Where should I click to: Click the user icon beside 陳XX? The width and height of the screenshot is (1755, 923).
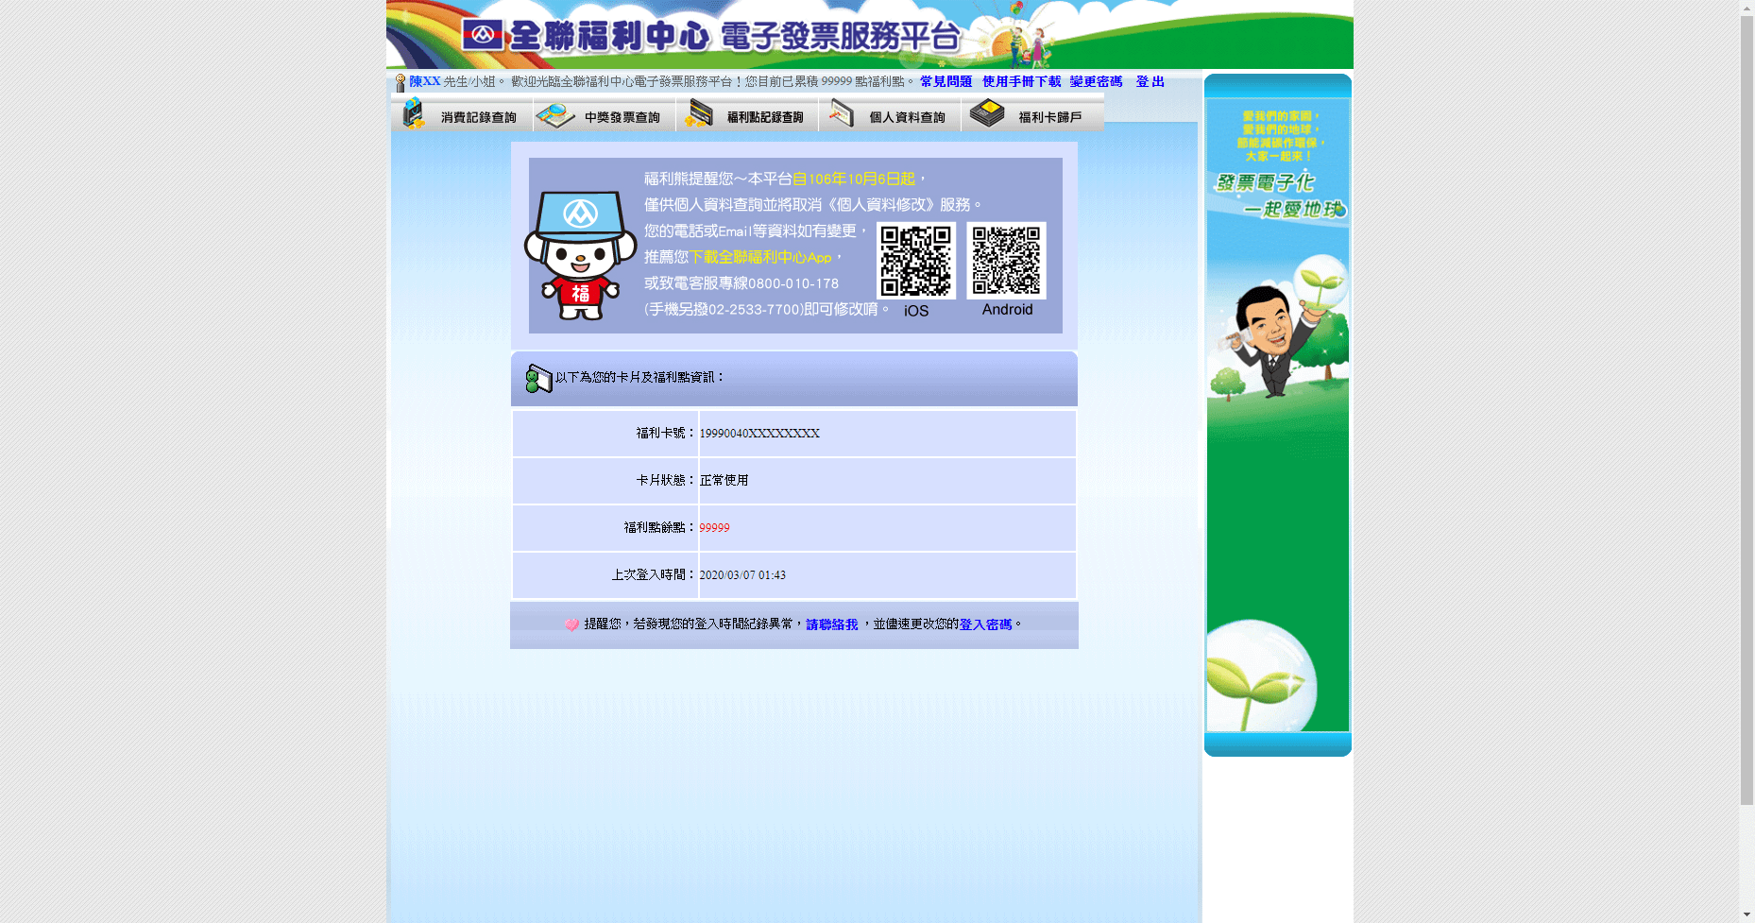tap(400, 83)
